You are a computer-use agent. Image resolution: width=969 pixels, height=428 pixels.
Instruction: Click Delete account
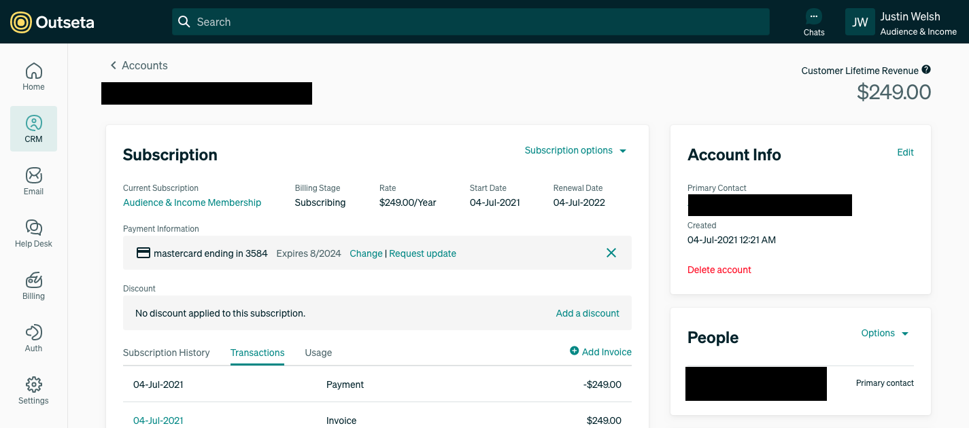pos(719,270)
